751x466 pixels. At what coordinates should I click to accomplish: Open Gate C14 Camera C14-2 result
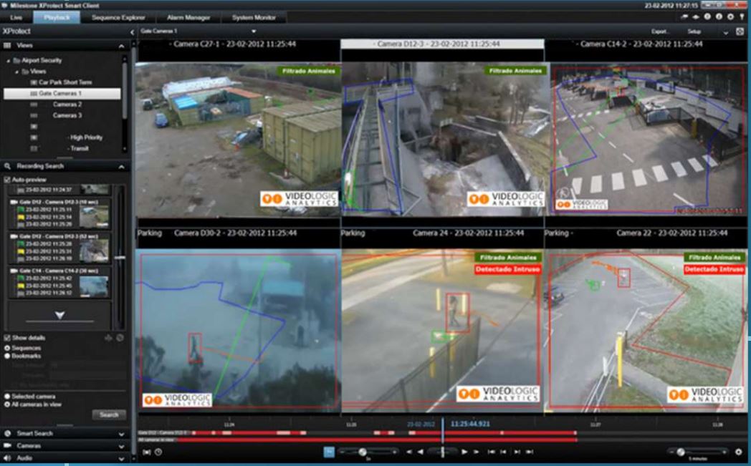pyautogui.click(x=60, y=282)
